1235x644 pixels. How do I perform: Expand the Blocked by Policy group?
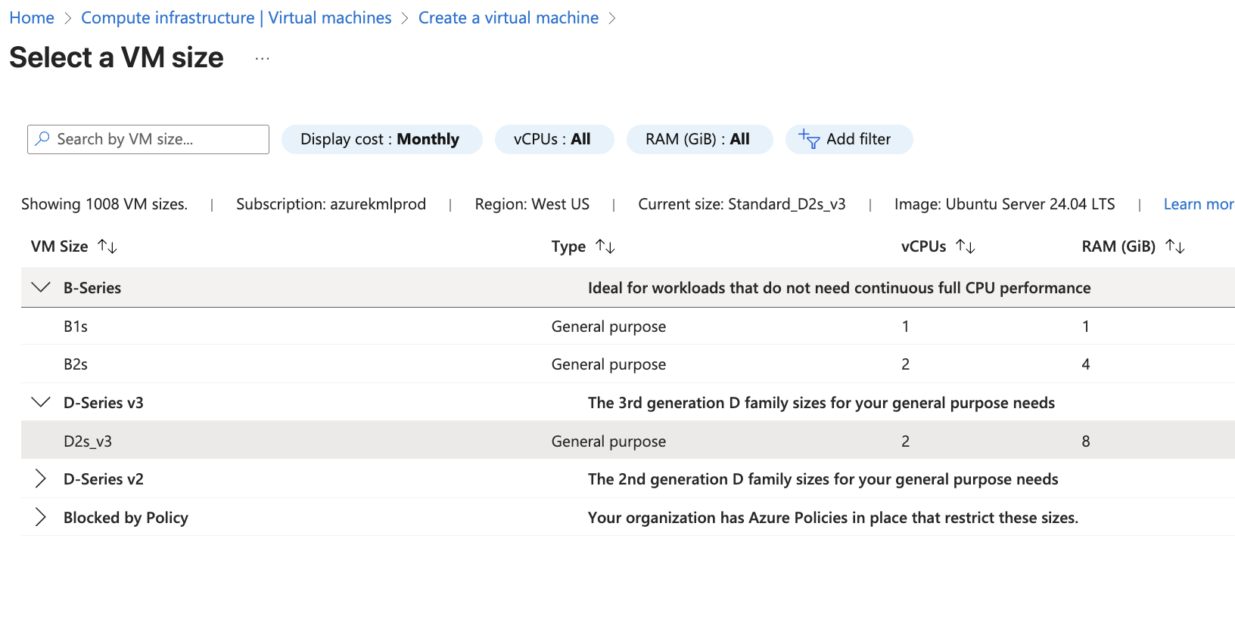[x=41, y=518]
